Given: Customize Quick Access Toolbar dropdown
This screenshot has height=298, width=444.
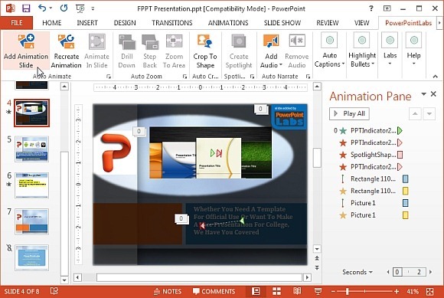Looking at the screenshot, I should 93,8.
